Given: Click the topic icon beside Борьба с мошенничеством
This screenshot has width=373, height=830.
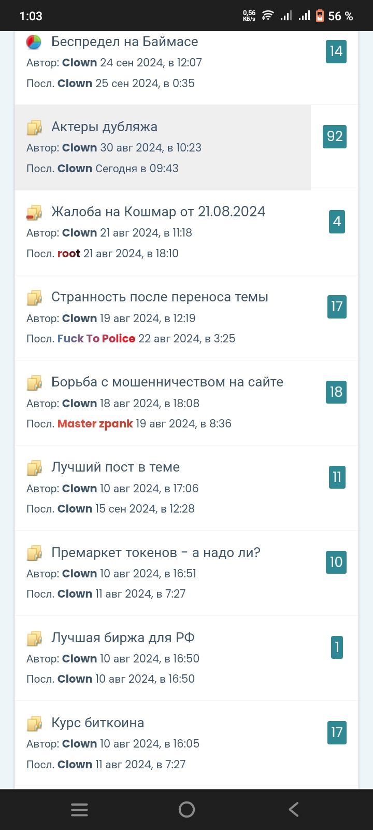Looking at the screenshot, I should 34,382.
